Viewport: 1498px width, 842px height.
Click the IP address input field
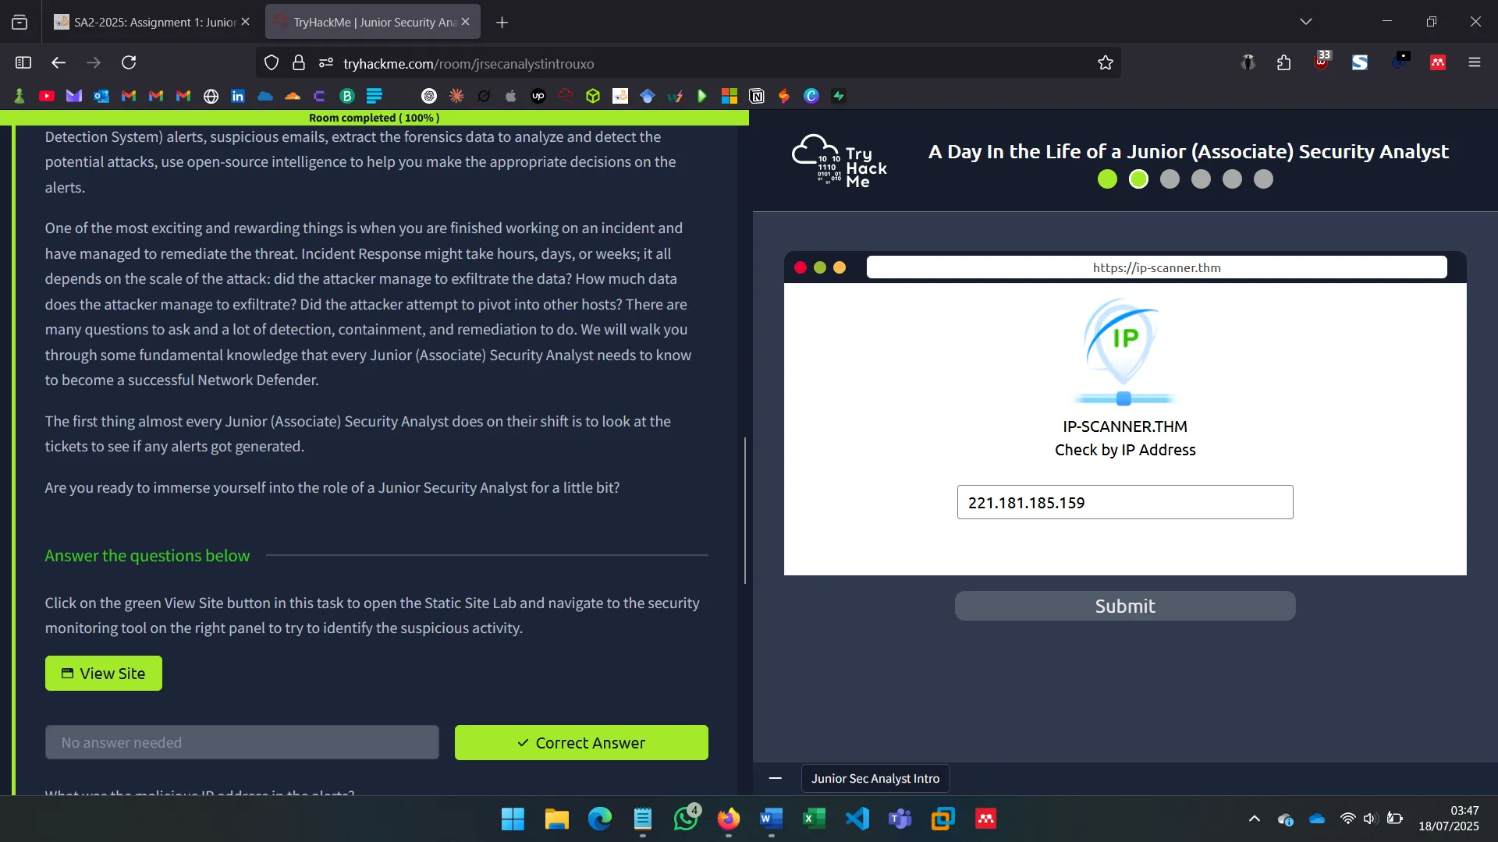point(1124,502)
